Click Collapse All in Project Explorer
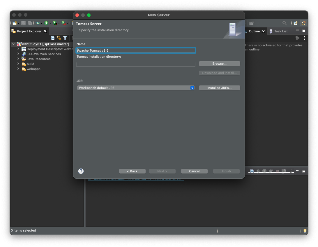 pyautogui.click(x=52, y=38)
